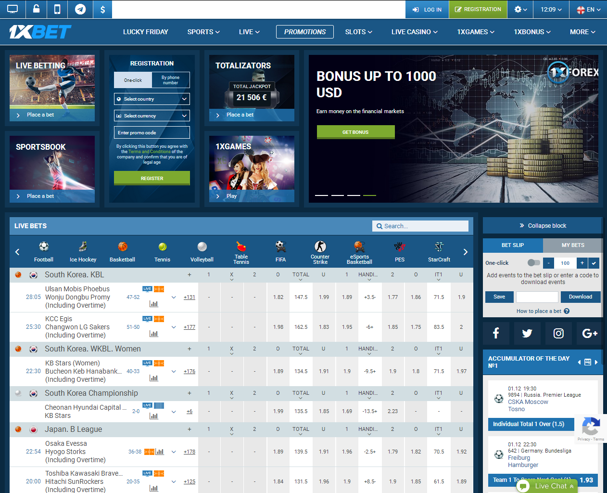Open the mobile phone apps icon
This screenshot has width=607, height=493.
58,9
